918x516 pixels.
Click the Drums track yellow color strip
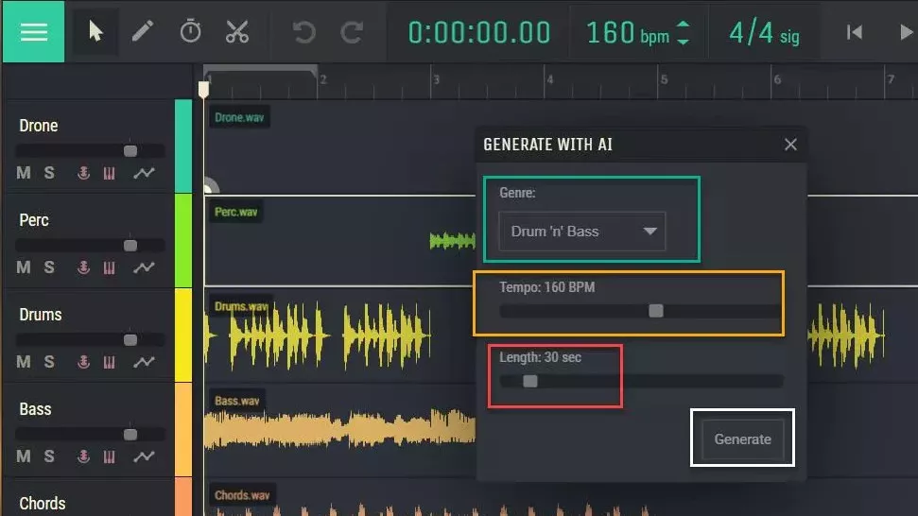[x=183, y=335]
